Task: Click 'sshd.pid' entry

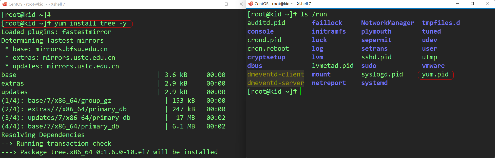Action: (376, 57)
